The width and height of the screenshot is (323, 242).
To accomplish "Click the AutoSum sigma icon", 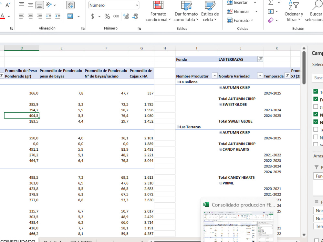I will [x=271, y=3].
